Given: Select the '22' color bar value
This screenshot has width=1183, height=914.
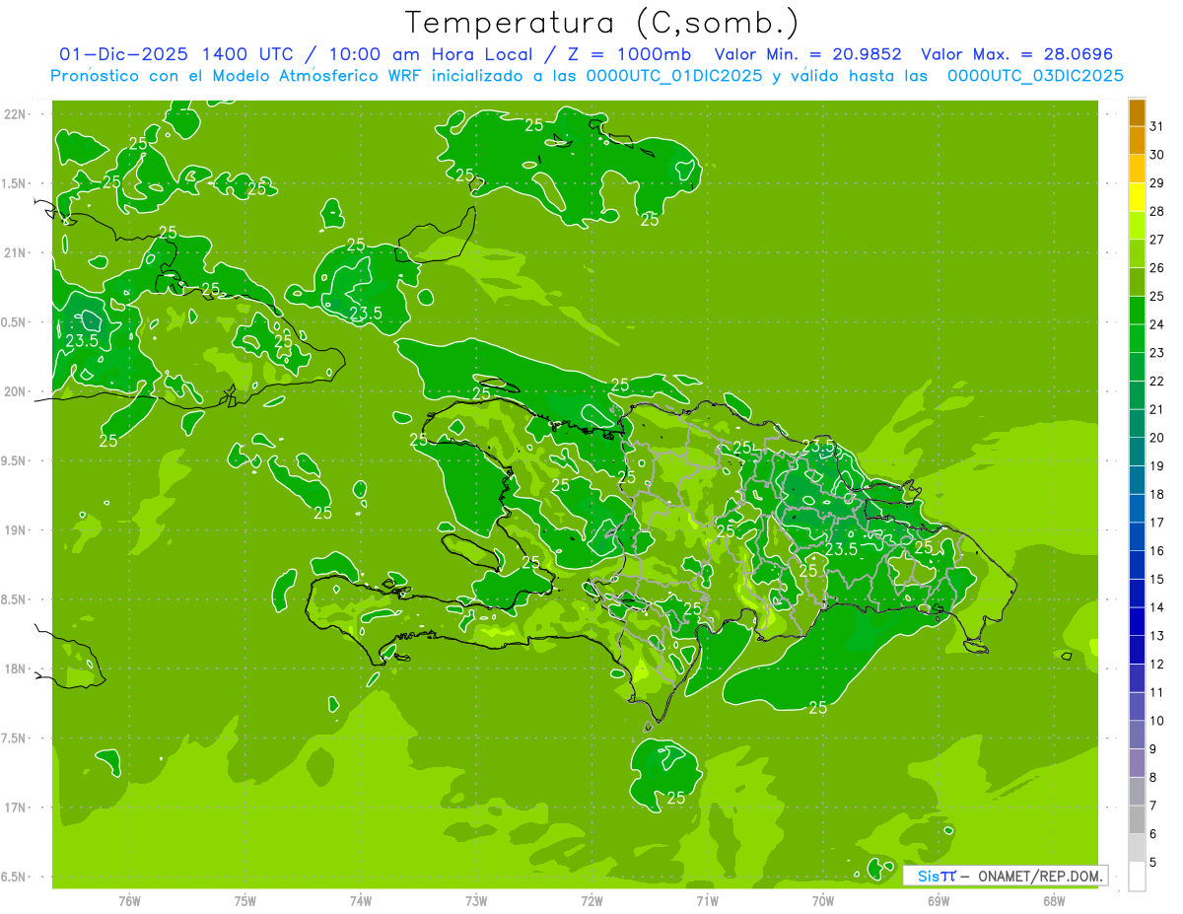Looking at the screenshot, I should click(1157, 382).
